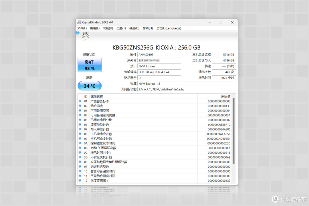Click the 良好 98 % health status button
The width and height of the screenshot is (309, 206).
90,65
